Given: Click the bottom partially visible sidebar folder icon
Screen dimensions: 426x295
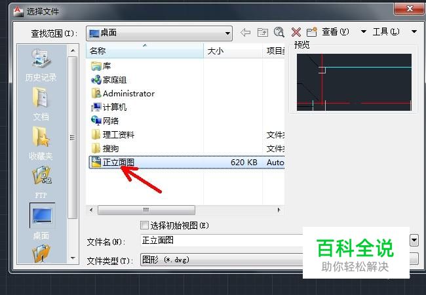Looking at the screenshot, I should tap(41, 254).
